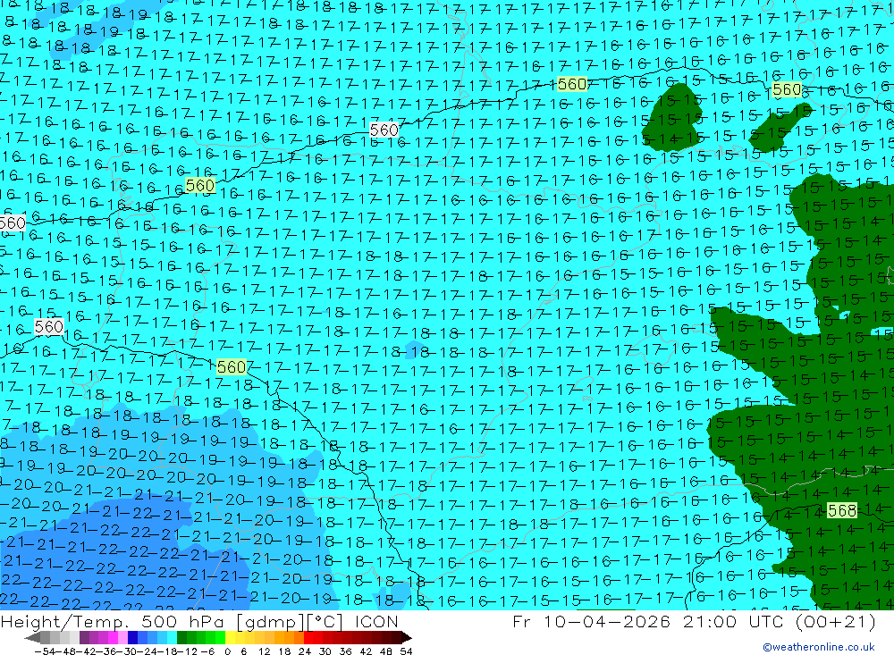Select the chart title 'Height/Temp. 500 hPa'
Screen dimensions: 894x655
coord(114,622)
